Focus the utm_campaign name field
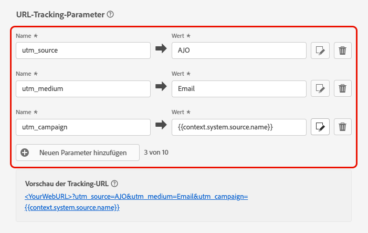Image resolution: width=368 pixels, height=233 pixels. pyautogui.click(x=83, y=127)
